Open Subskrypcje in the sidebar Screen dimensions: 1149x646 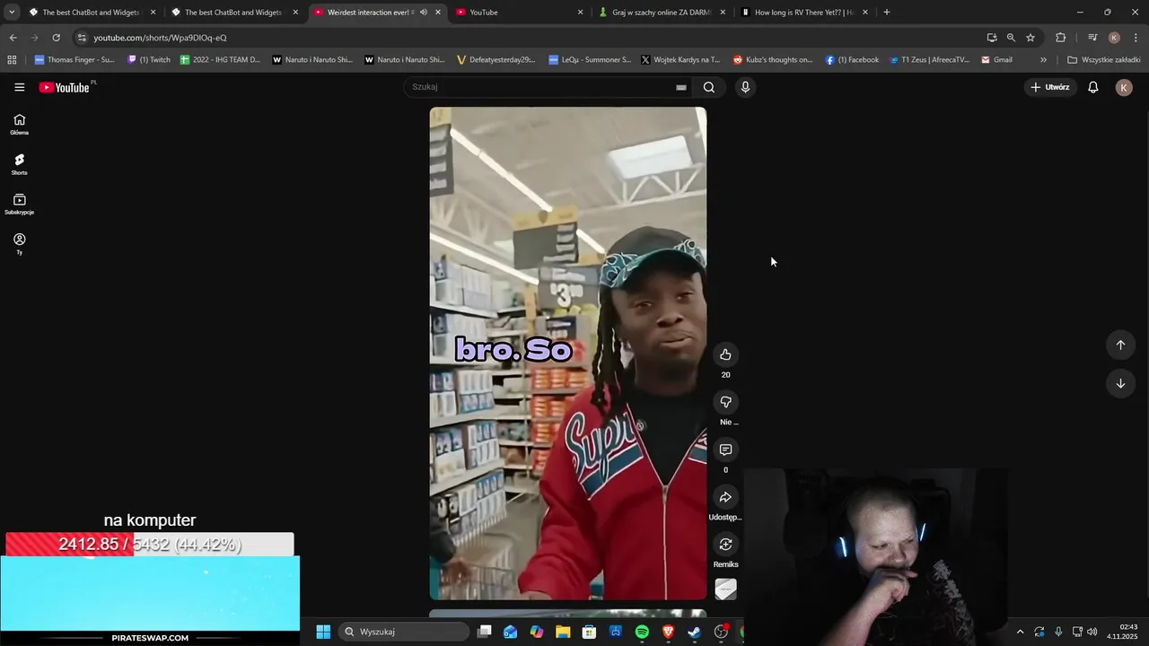point(19,205)
